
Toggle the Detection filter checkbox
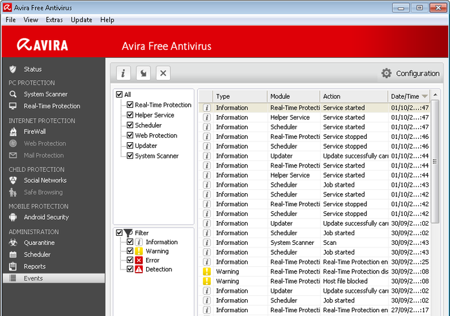click(130, 269)
